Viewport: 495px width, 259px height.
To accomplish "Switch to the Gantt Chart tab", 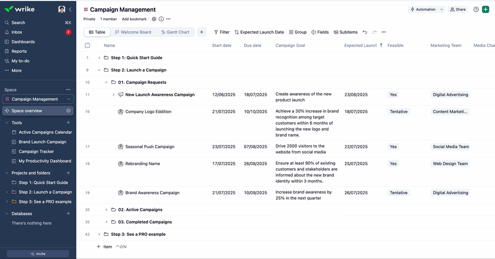I will click(175, 32).
